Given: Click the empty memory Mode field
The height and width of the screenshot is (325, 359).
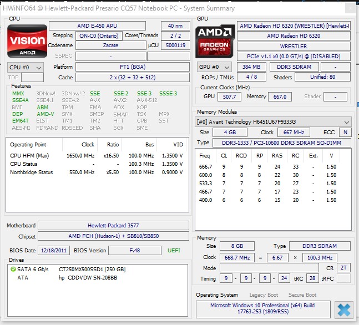Looking at the screenshot, I should point(269,268).
